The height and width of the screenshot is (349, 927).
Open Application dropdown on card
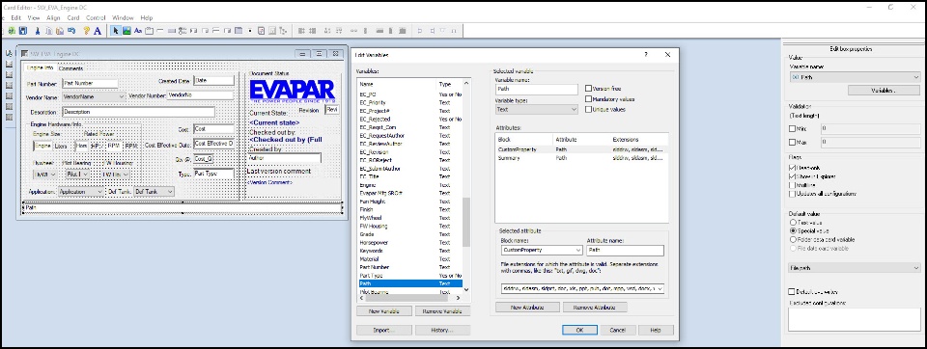coord(81,192)
